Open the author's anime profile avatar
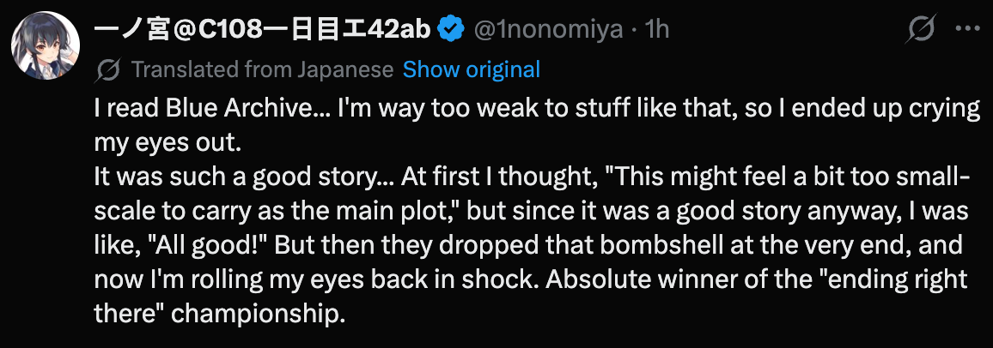This screenshot has width=993, height=348. coord(46,45)
